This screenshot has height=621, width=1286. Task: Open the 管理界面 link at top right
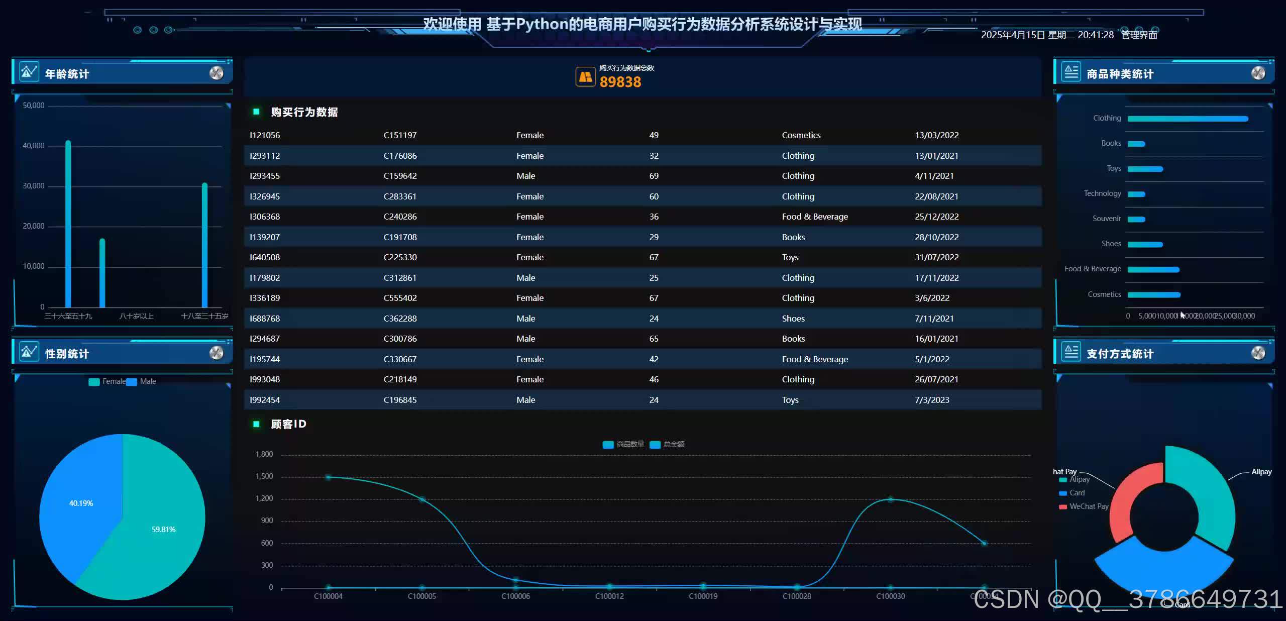pos(1139,35)
